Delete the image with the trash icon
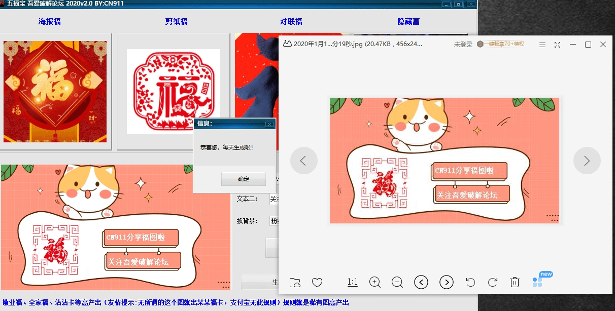This screenshot has height=311, width=615. pos(515,282)
